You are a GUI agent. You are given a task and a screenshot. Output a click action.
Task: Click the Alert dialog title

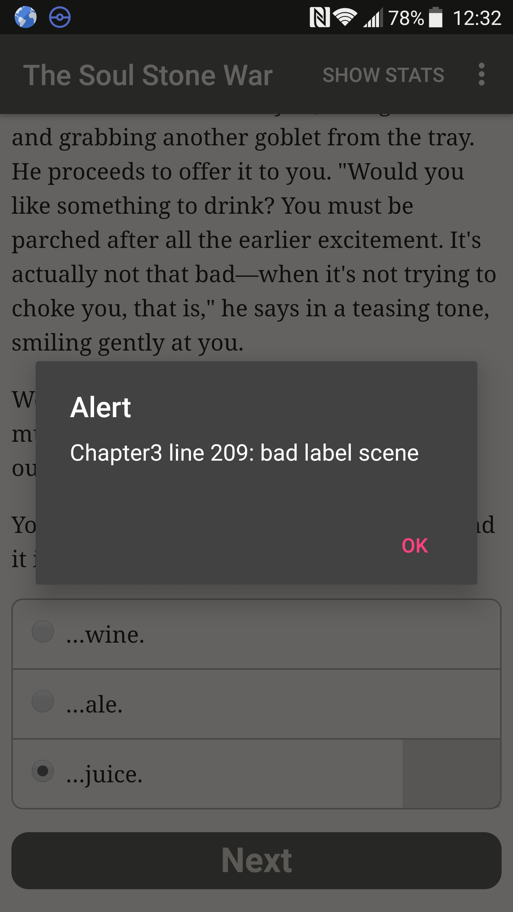pos(100,407)
